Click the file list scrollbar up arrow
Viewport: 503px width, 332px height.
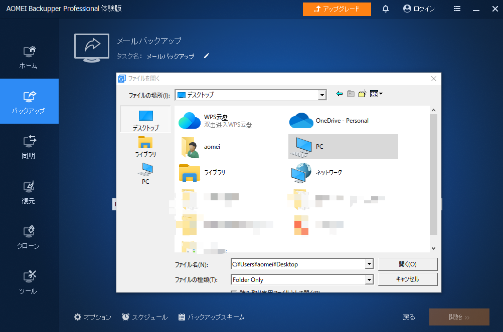(433, 110)
